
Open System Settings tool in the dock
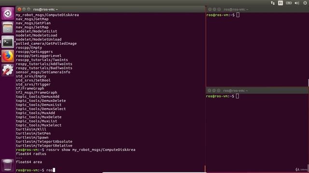click(8, 70)
